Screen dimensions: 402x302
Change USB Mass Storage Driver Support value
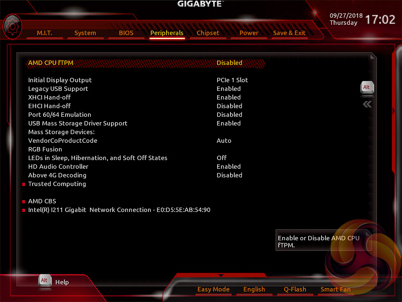pos(229,123)
